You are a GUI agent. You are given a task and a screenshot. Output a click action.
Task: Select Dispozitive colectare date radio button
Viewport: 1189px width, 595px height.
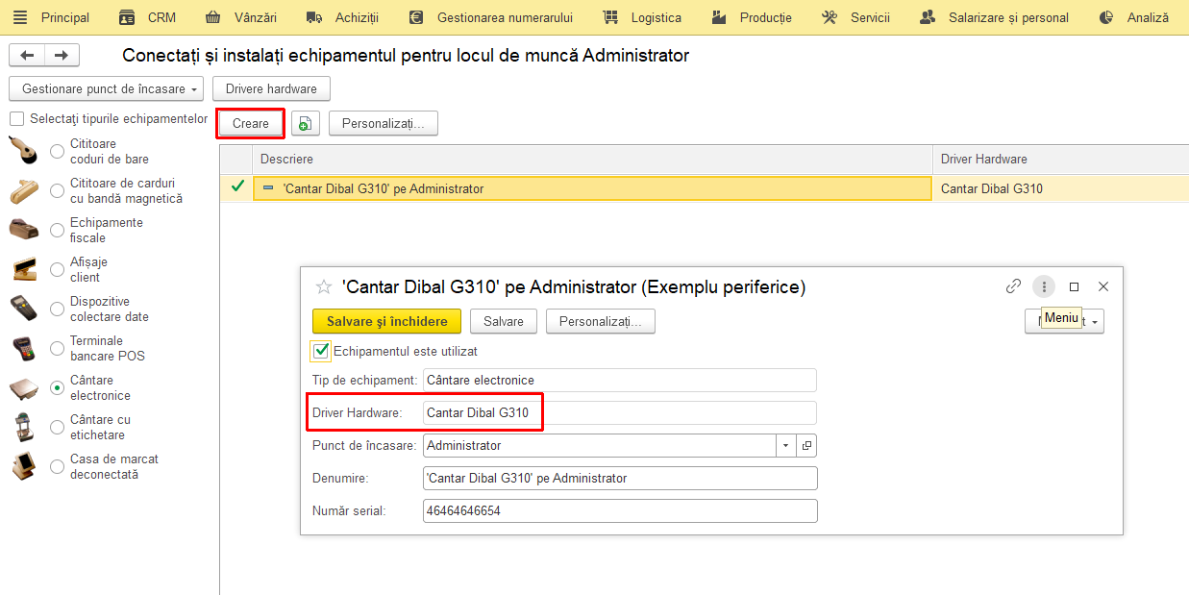[x=58, y=310]
